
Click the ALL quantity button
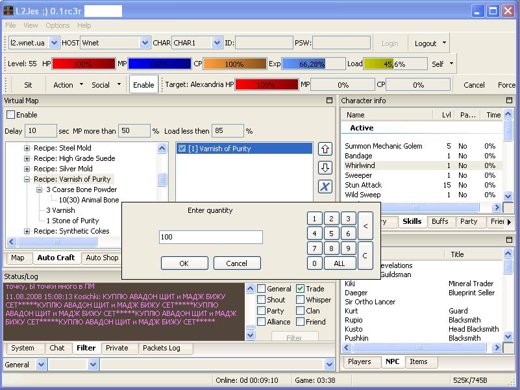[x=340, y=263]
